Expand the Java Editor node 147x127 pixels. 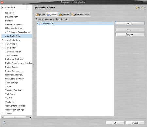point(3,48)
